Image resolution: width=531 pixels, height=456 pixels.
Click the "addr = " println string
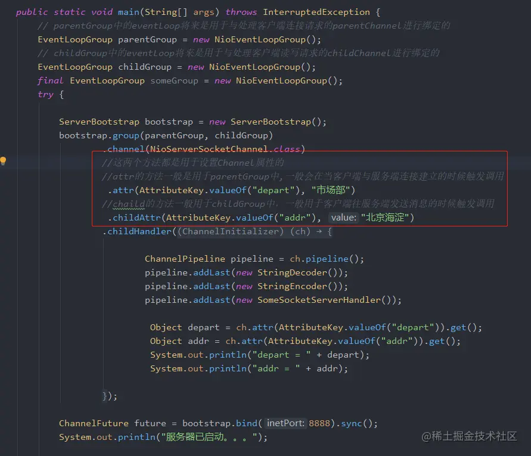pos(276,368)
